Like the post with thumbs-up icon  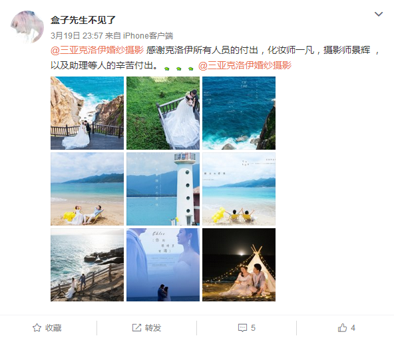(x=342, y=328)
